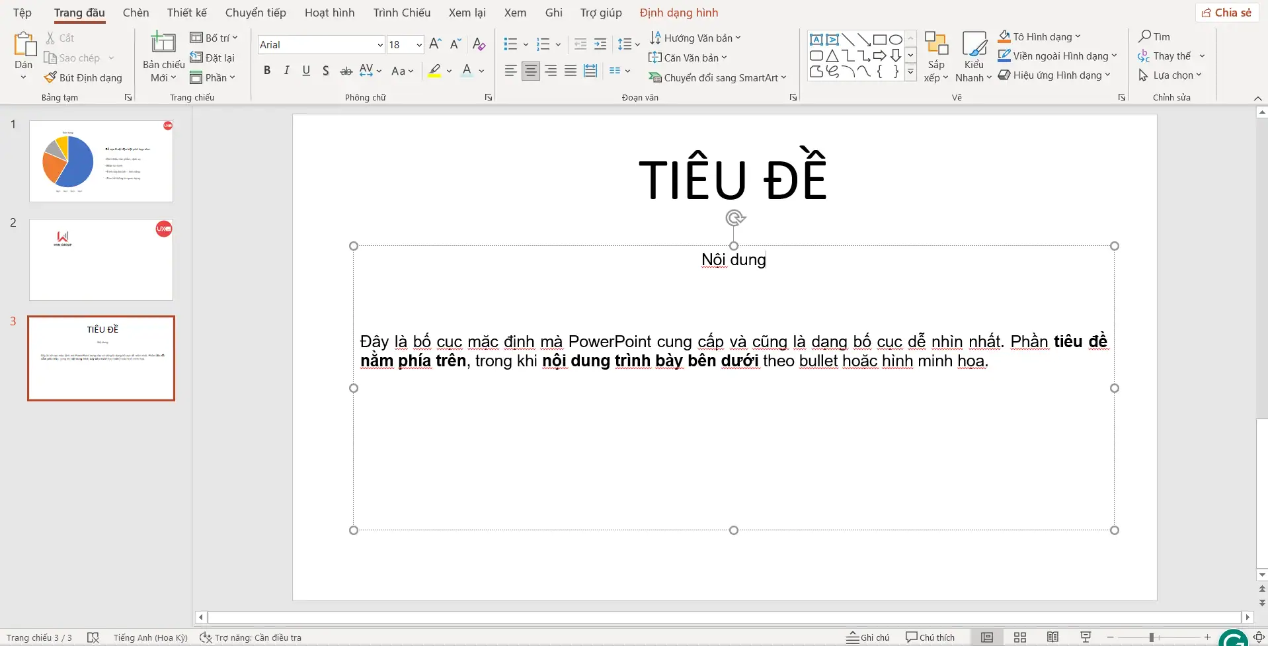Toggle strikethrough formatting
Screen dimensions: 1268x646
[x=346, y=70]
